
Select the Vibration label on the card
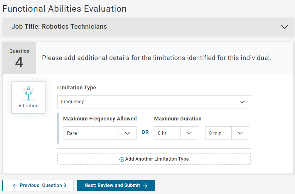[28, 105]
